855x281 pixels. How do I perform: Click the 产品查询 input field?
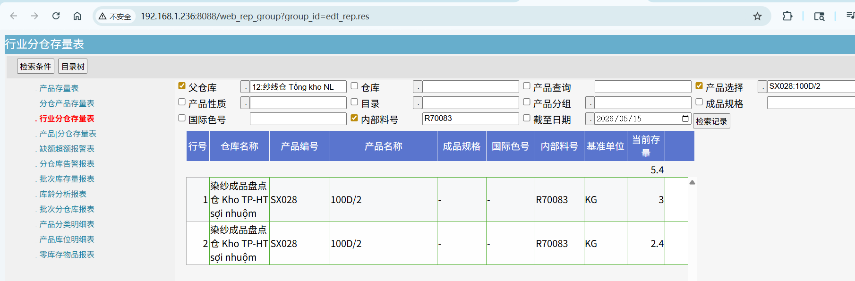coord(643,87)
